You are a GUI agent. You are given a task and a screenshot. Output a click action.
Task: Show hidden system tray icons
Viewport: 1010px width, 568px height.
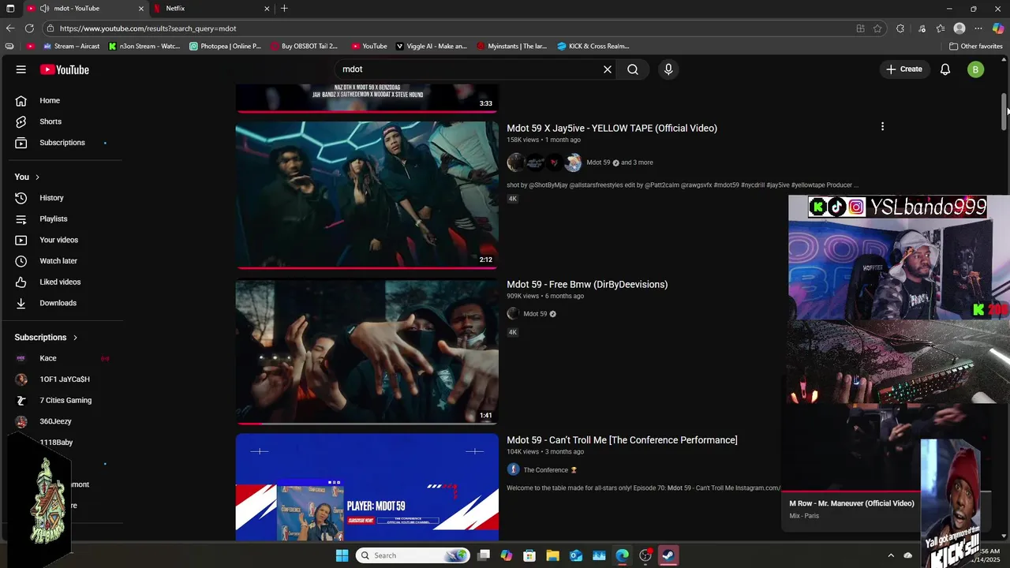coord(891,555)
